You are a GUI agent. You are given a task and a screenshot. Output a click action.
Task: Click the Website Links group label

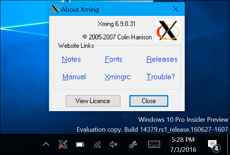76,46
